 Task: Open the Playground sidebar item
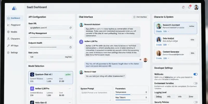tap(15, 25)
